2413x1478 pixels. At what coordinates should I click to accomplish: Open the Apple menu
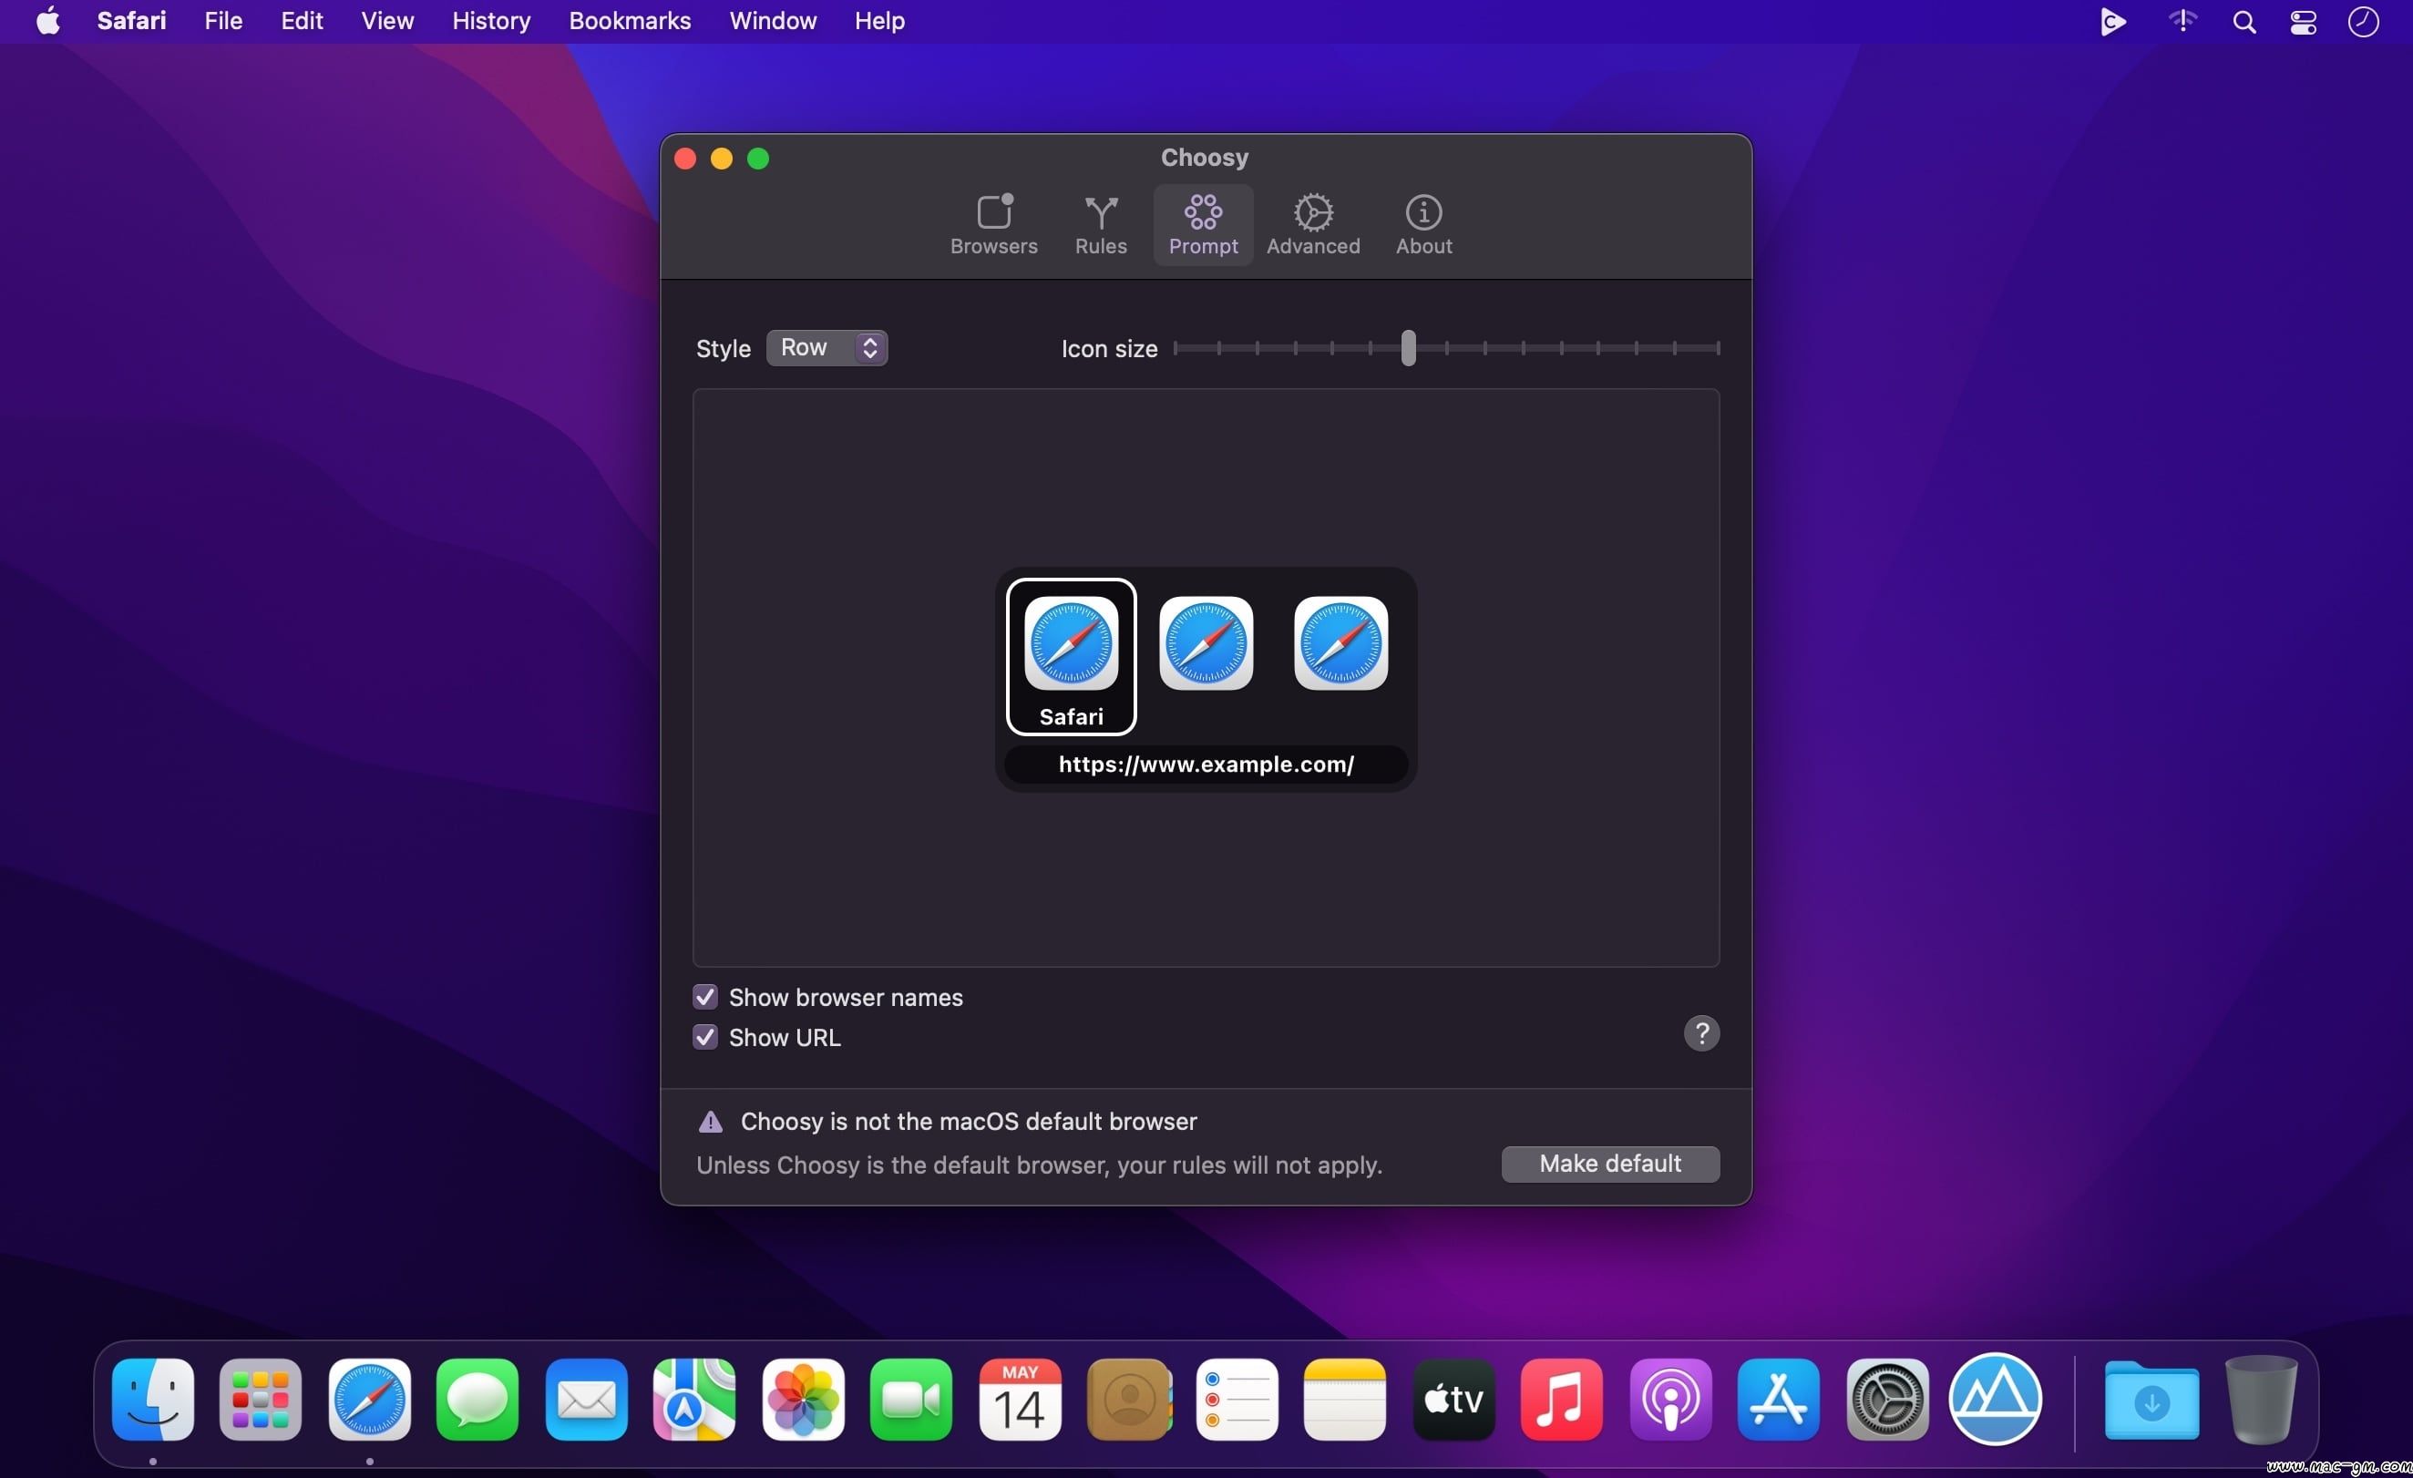click(48, 21)
